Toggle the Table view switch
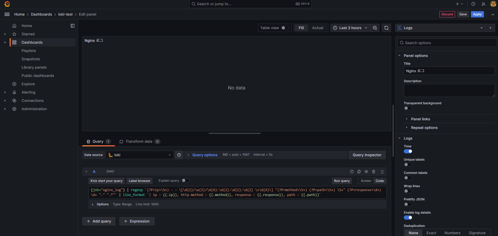Image resolution: width=498 pixels, height=236 pixels. (285, 28)
